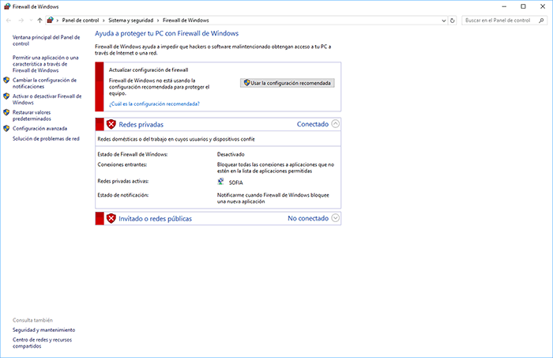Collapse the Redes privadas section chevron
553x358 pixels.
click(x=336, y=124)
